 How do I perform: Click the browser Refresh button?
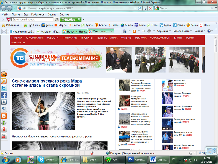(144, 8)
